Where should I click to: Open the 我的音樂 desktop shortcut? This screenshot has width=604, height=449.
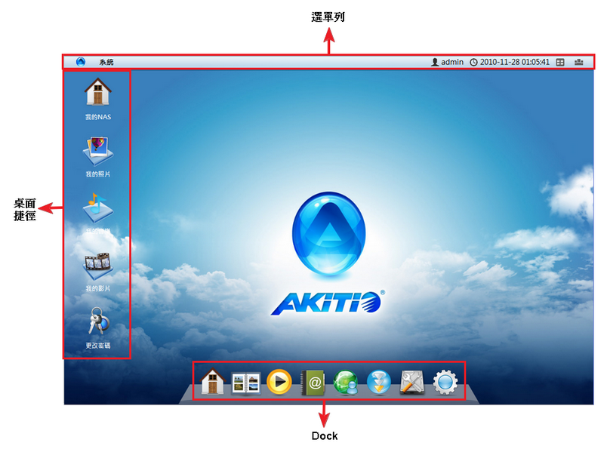pyautogui.click(x=94, y=205)
